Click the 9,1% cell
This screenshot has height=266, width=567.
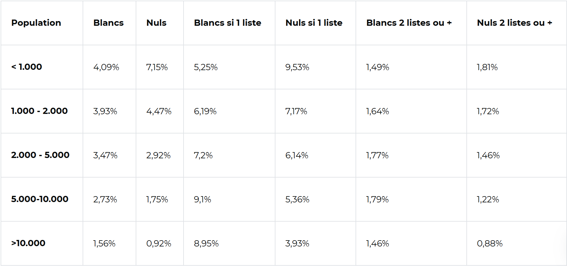click(202, 200)
